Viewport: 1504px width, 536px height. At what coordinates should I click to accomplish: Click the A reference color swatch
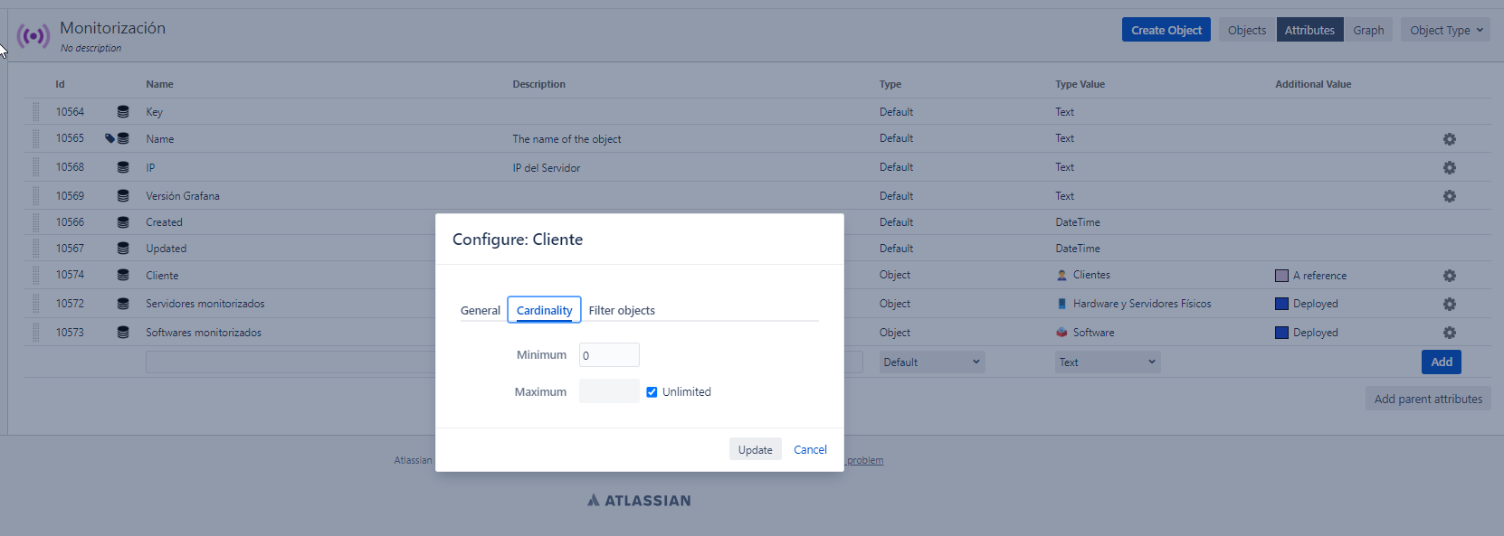tap(1281, 276)
